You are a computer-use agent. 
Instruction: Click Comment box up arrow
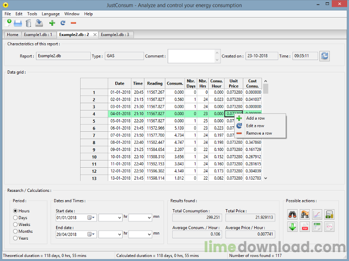[217, 53]
